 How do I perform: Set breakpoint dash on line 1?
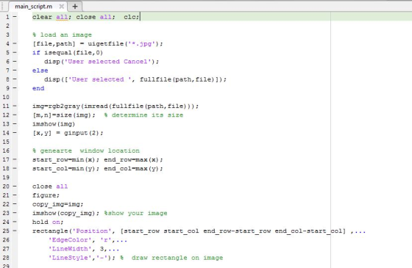(x=15, y=17)
